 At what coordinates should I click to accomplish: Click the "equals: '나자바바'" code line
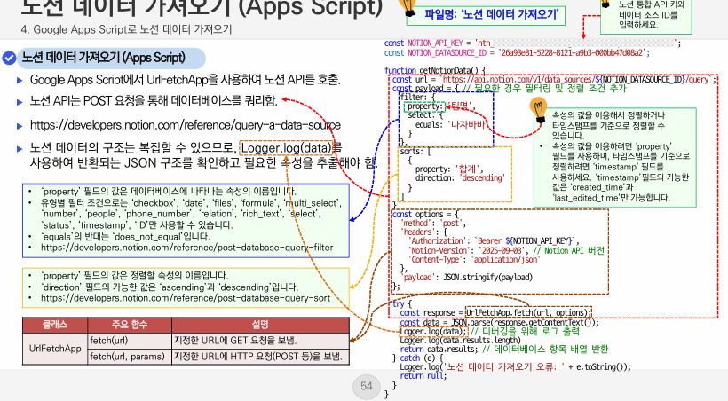pos(450,124)
